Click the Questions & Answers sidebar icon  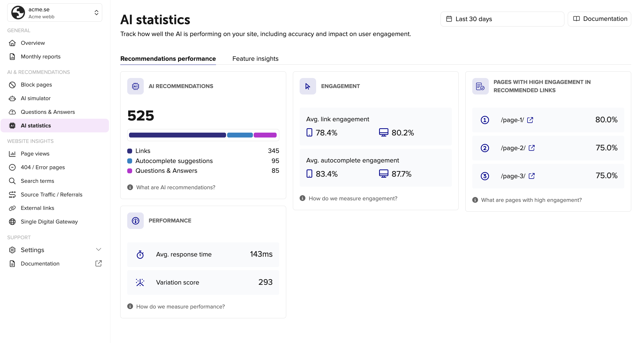[12, 112]
